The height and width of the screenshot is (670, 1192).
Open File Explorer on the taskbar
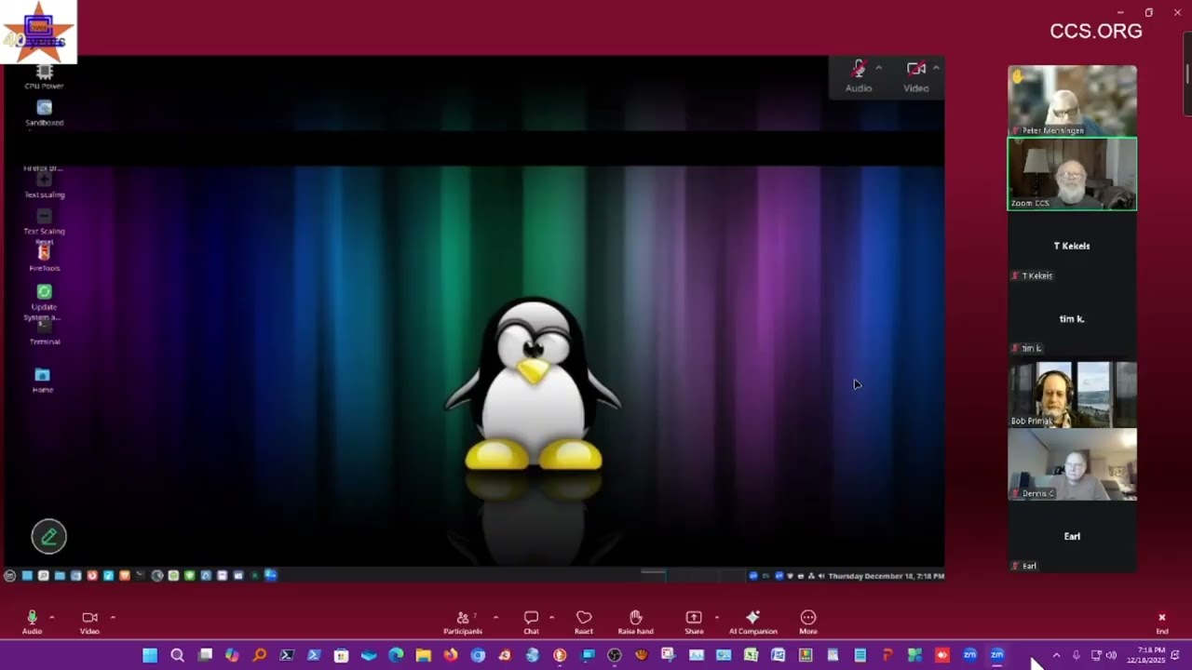pos(423,655)
